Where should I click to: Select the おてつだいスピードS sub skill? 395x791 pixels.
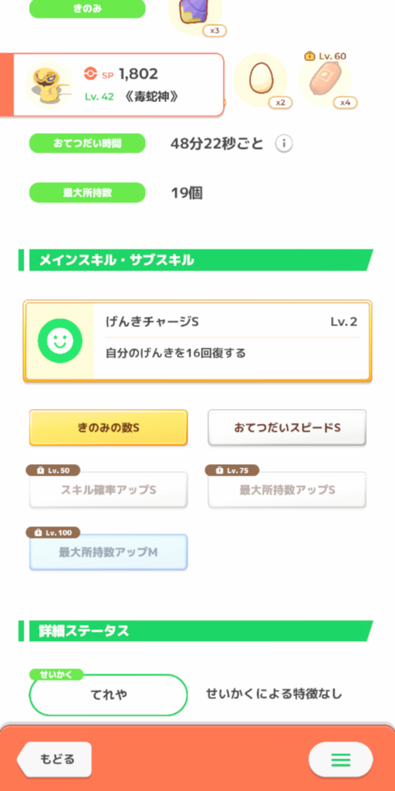click(287, 427)
